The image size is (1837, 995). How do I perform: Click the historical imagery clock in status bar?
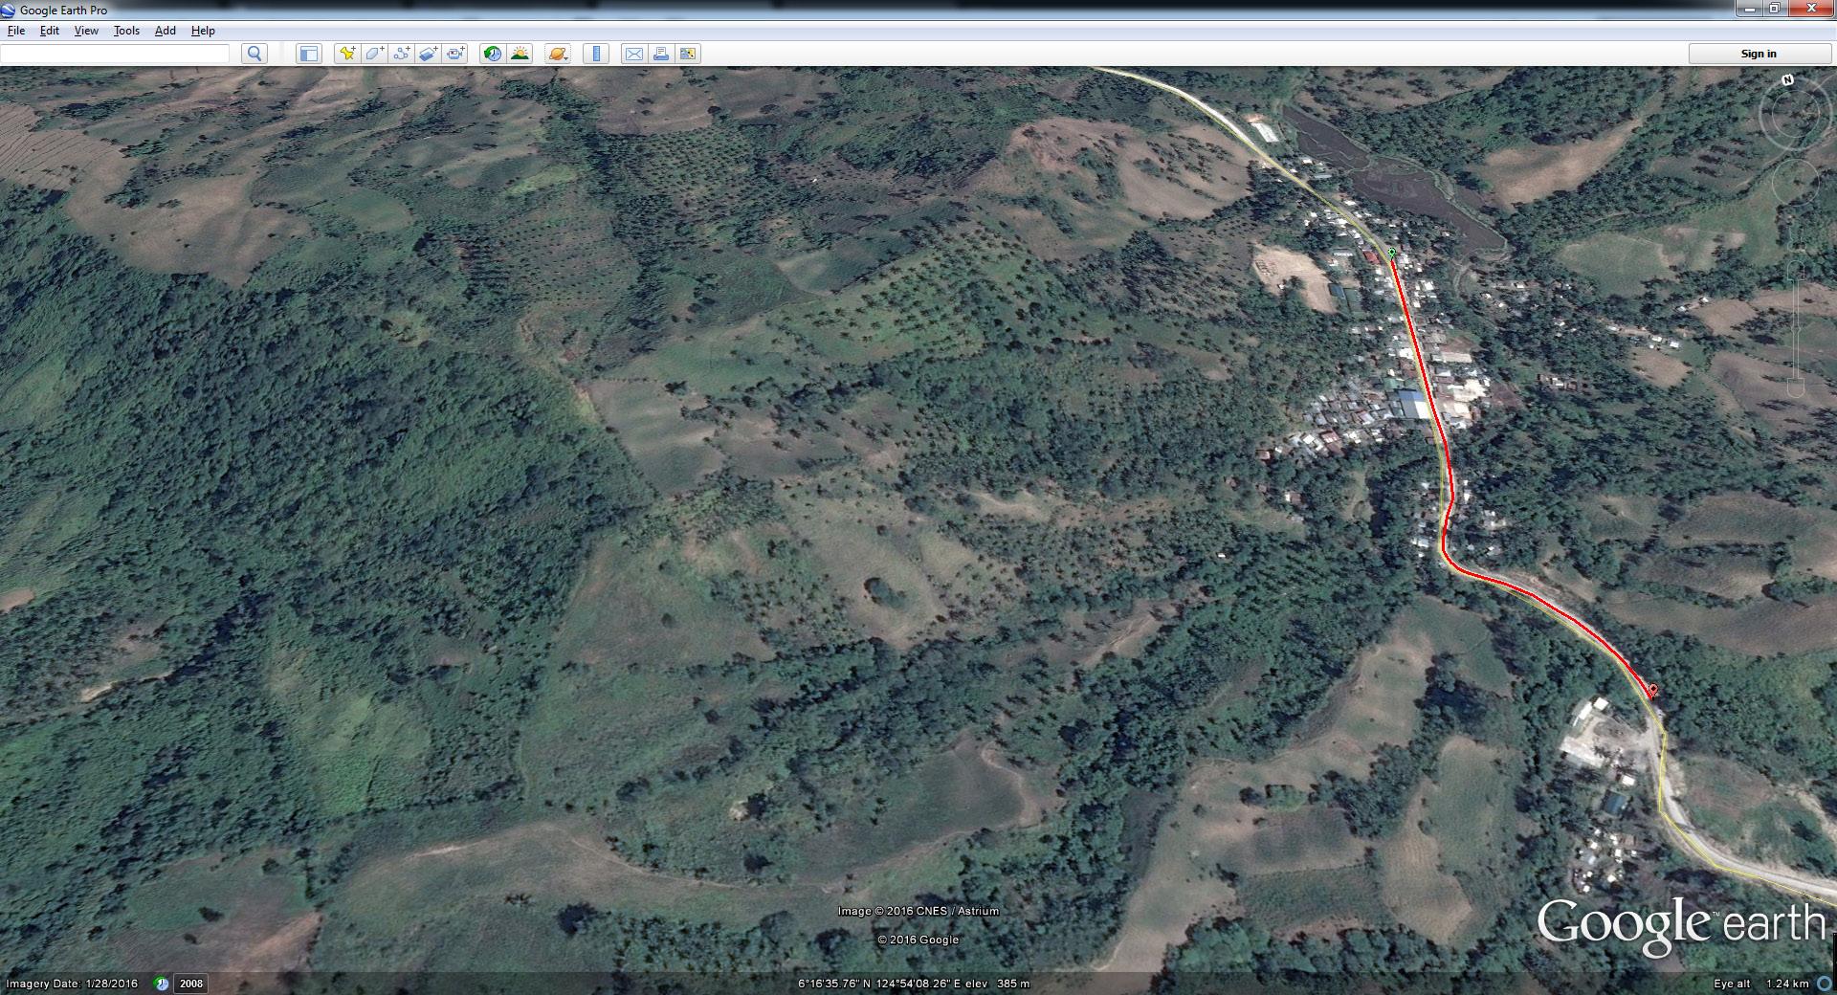coord(162,984)
